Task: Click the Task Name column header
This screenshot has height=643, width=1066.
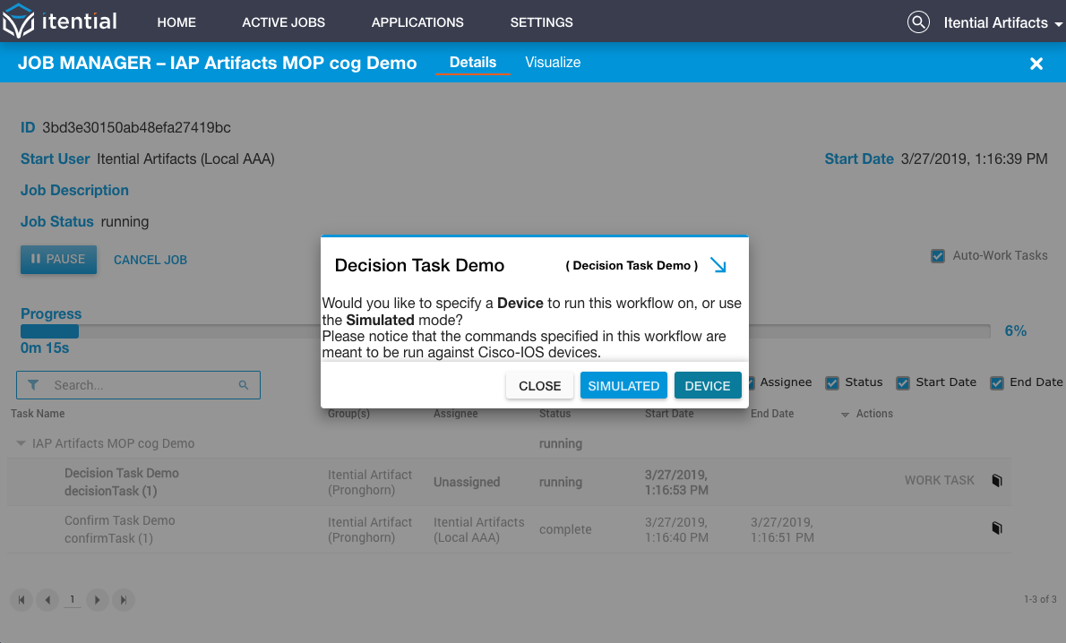Action: click(38, 413)
